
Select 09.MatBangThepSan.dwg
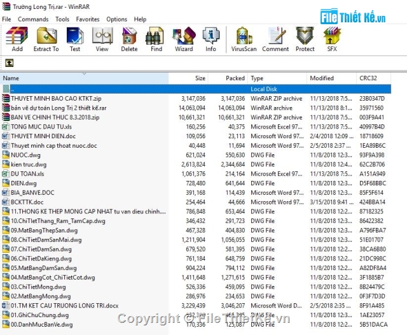44,231
